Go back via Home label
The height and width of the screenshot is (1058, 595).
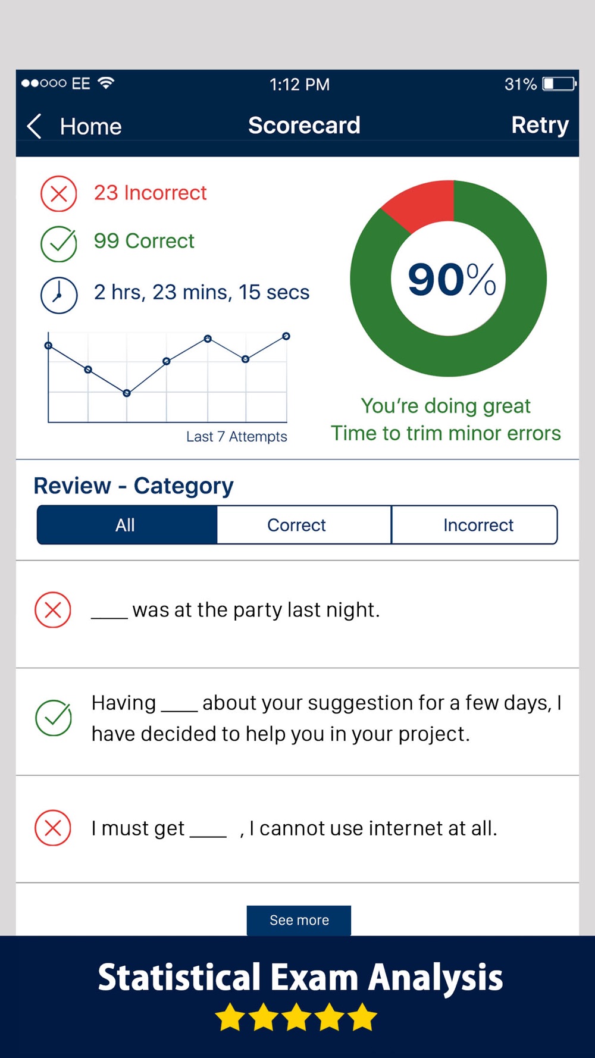tap(90, 127)
